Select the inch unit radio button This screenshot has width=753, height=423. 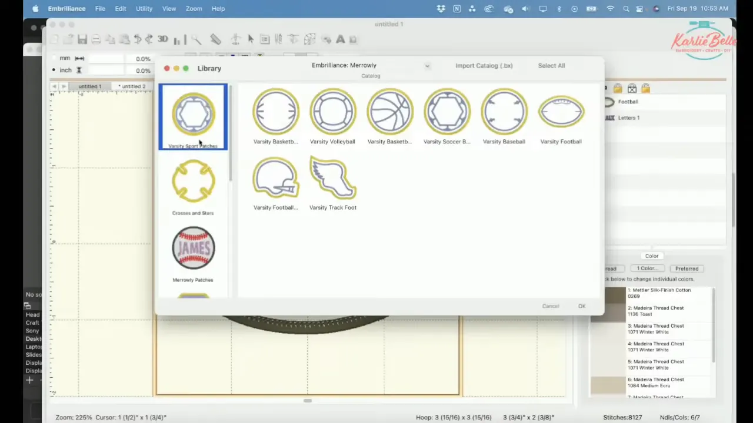point(54,70)
